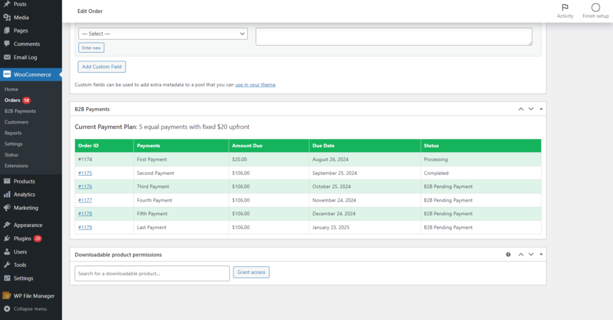The image size is (613, 320).
Task: Open Customers submenu item
Action: coord(16,122)
